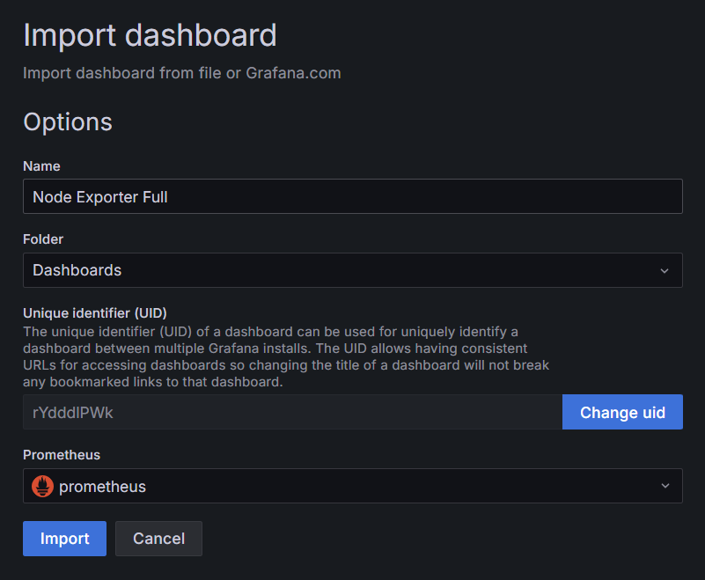Image resolution: width=705 pixels, height=580 pixels.
Task: Click the Name field label
Action: (41, 166)
